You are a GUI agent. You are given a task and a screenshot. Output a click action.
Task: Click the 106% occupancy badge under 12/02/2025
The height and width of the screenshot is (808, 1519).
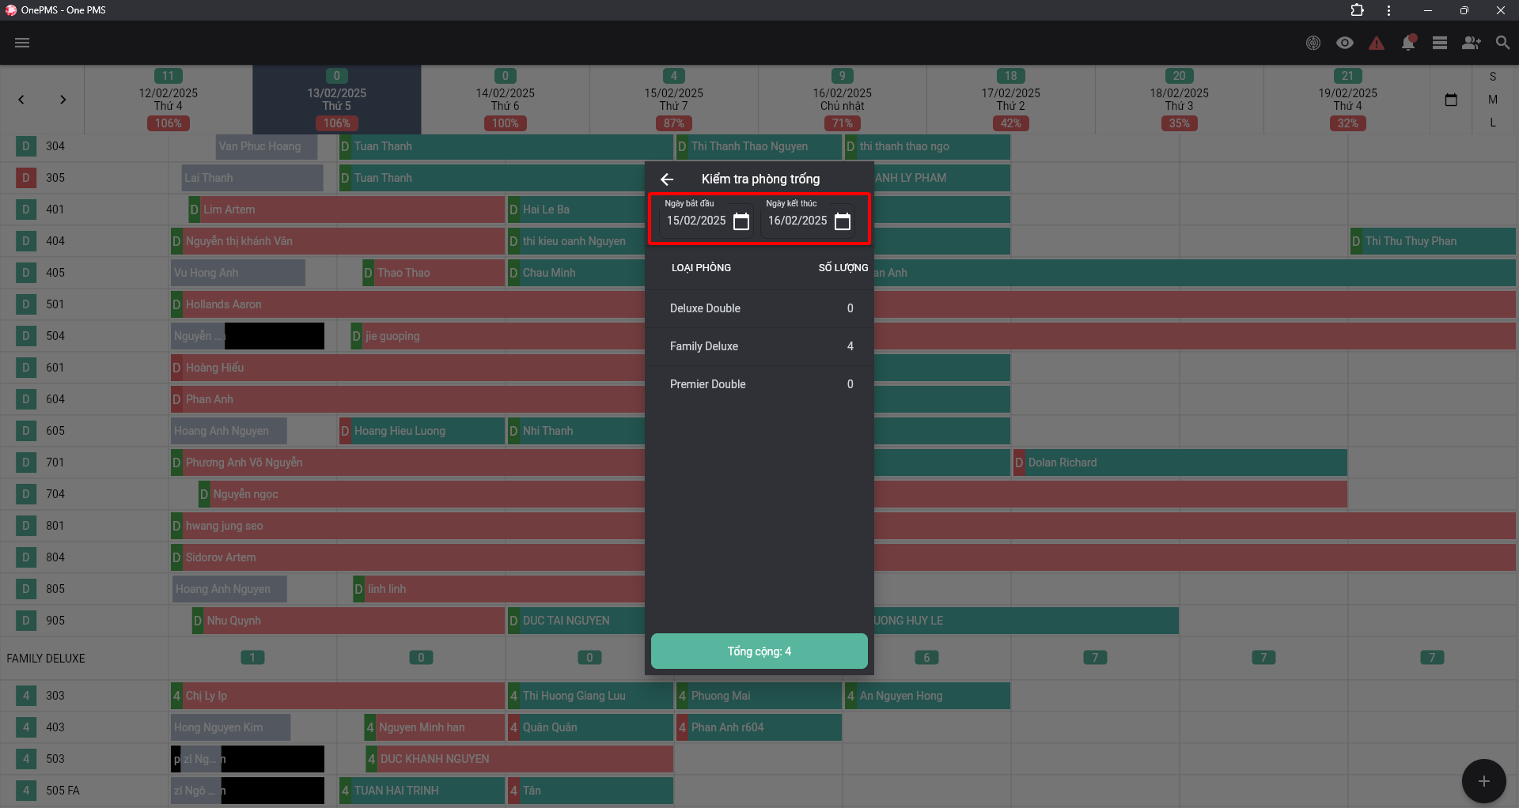pos(169,123)
